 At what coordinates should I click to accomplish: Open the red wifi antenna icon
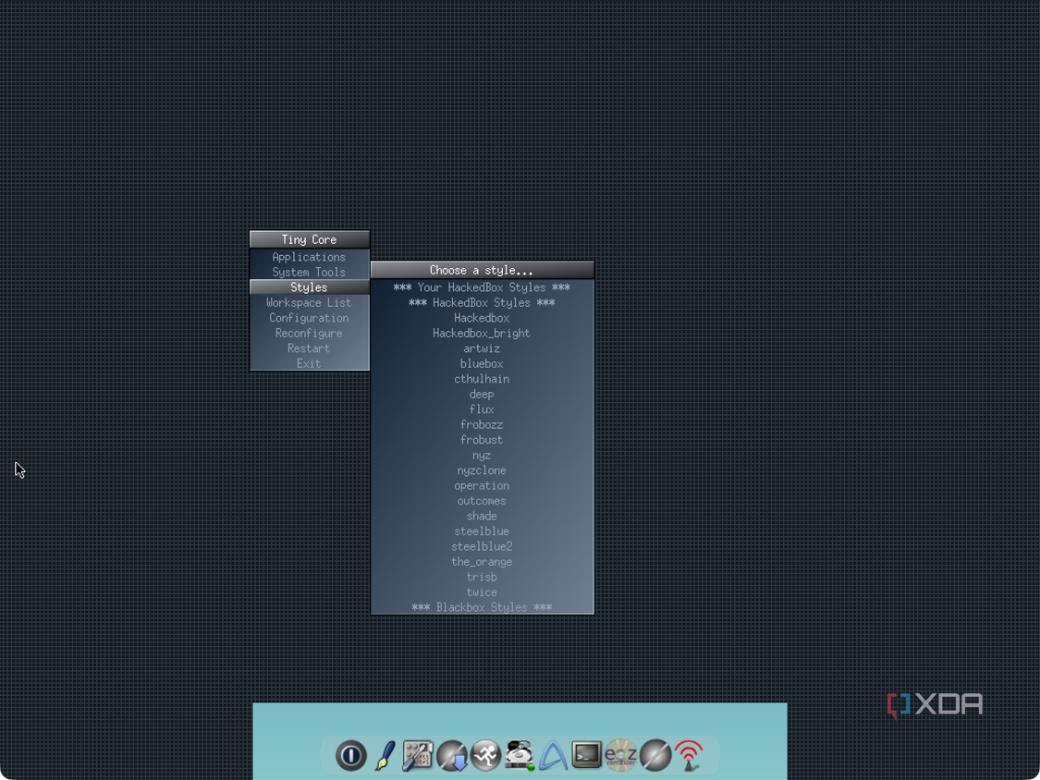689,755
